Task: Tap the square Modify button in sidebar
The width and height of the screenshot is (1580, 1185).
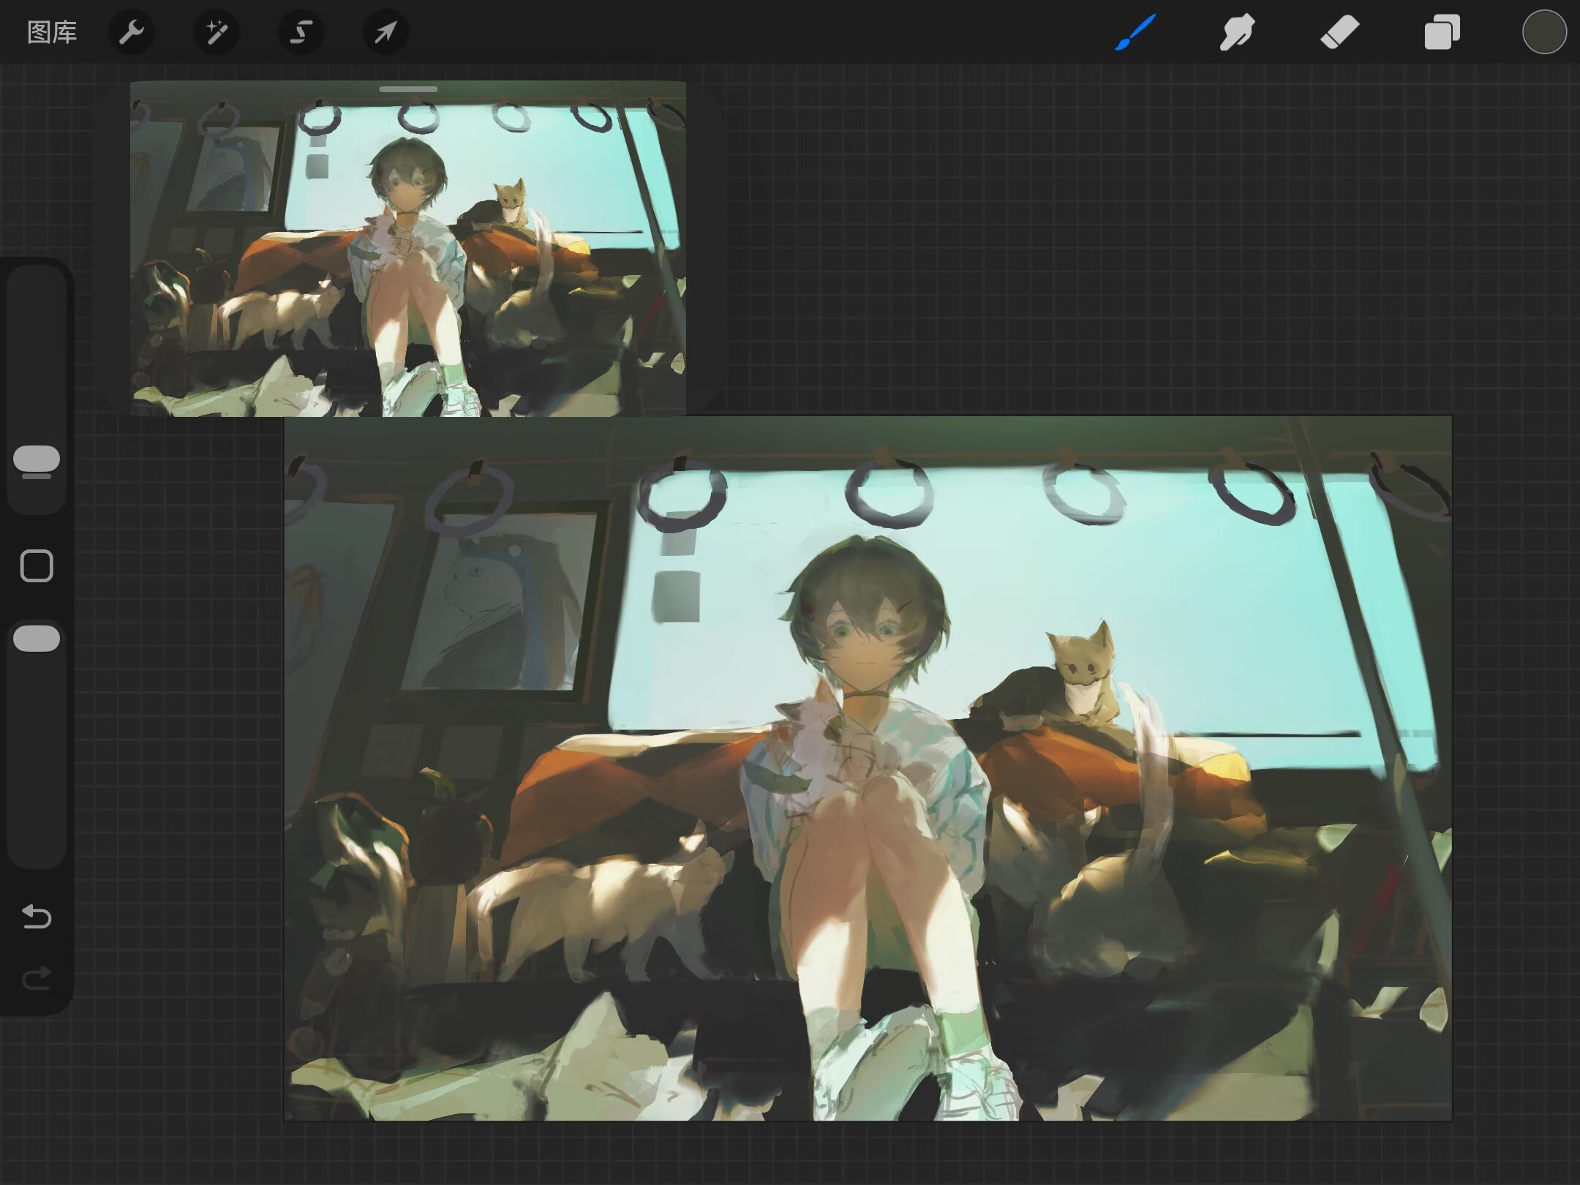Action: [37, 565]
